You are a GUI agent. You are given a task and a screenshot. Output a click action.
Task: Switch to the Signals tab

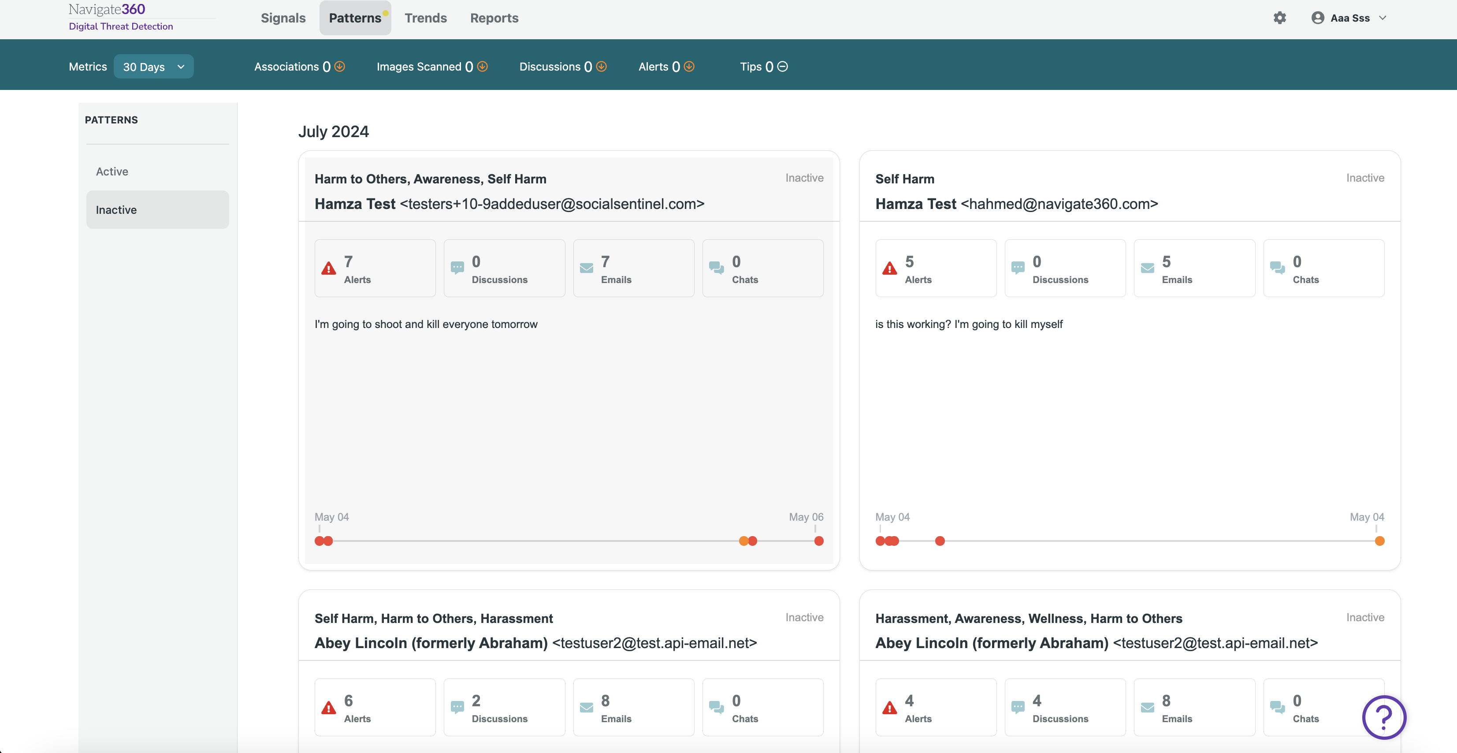tap(283, 18)
